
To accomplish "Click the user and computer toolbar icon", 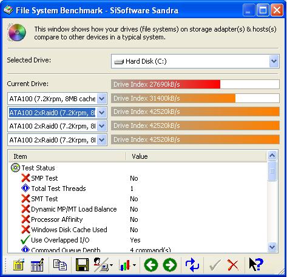I will click(x=101, y=264).
